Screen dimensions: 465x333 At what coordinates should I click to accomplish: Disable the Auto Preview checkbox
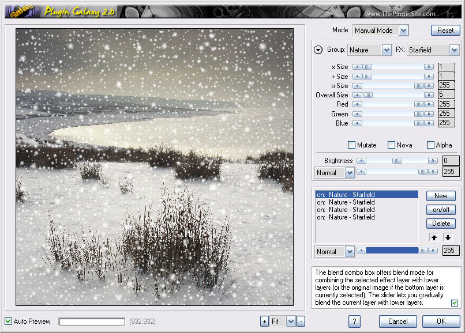click(x=8, y=321)
